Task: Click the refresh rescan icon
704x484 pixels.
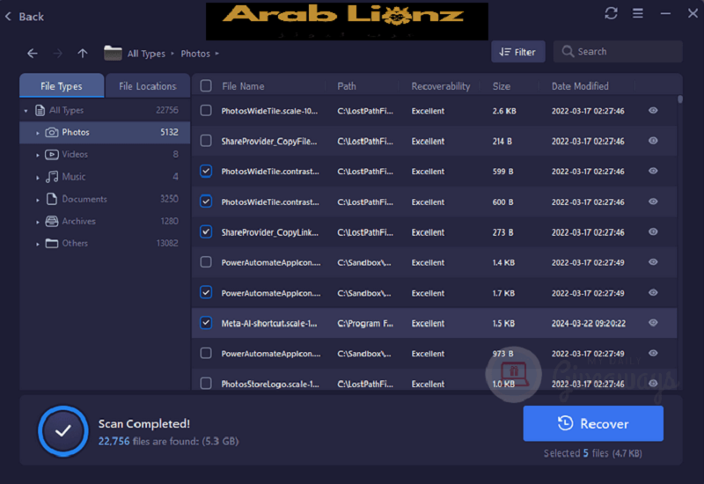Action: tap(611, 13)
